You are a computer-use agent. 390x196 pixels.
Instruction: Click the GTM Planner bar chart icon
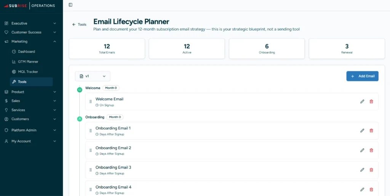pos(14,61)
